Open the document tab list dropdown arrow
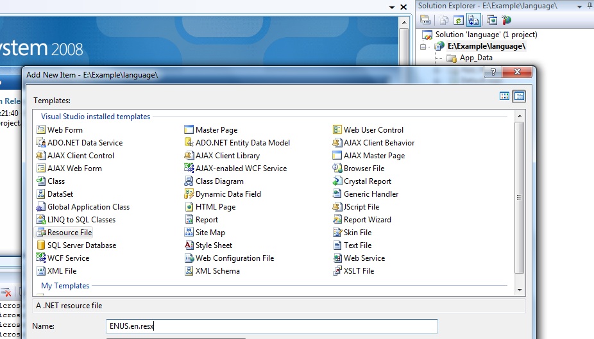The height and width of the screenshot is (339, 594). pyautogui.click(x=392, y=7)
